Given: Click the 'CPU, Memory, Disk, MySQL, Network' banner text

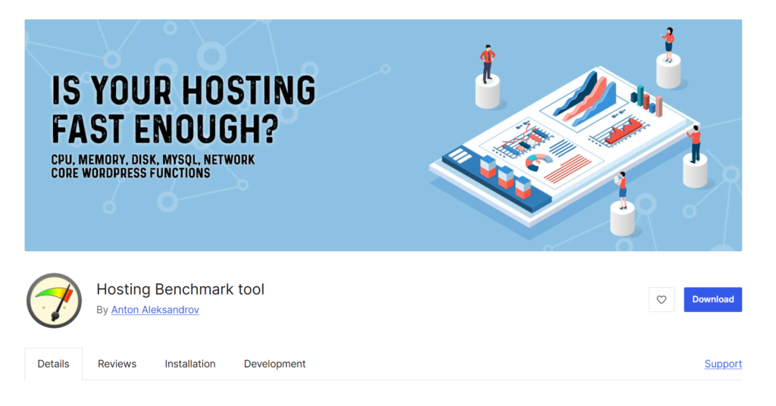Looking at the screenshot, I should 152,161.
